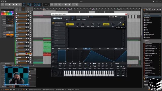Collapse the Category section in browser
162x91 pixels.
(144, 42)
